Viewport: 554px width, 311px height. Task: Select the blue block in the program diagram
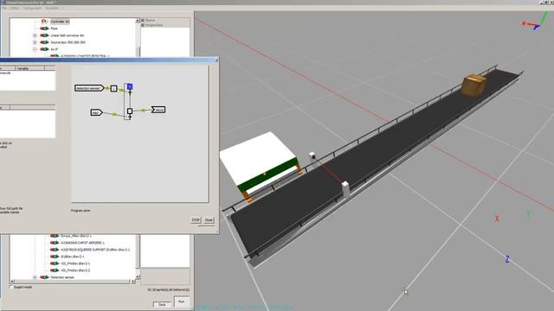(130, 86)
